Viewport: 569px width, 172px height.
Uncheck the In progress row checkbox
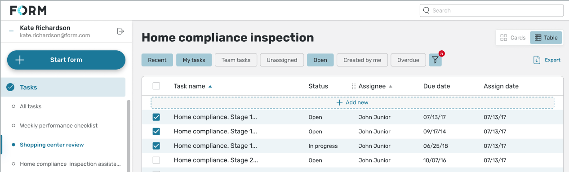(x=156, y=146)
